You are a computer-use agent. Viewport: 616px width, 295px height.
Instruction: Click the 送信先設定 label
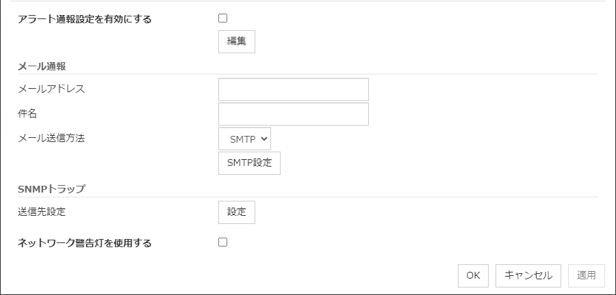click(42, 212)
